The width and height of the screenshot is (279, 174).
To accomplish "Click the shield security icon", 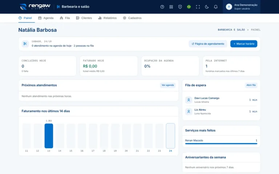I will tap(180, 7).
